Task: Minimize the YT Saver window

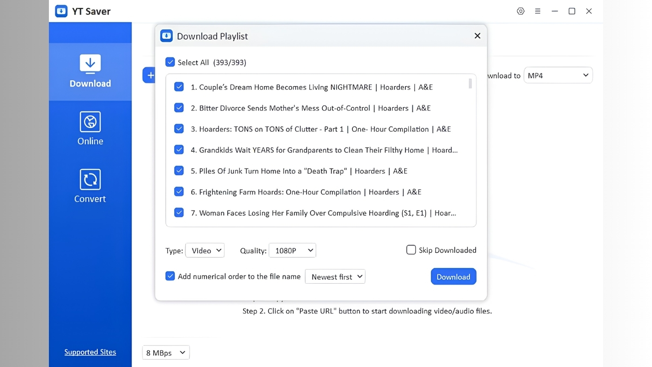Action: (x=555, y=11)
